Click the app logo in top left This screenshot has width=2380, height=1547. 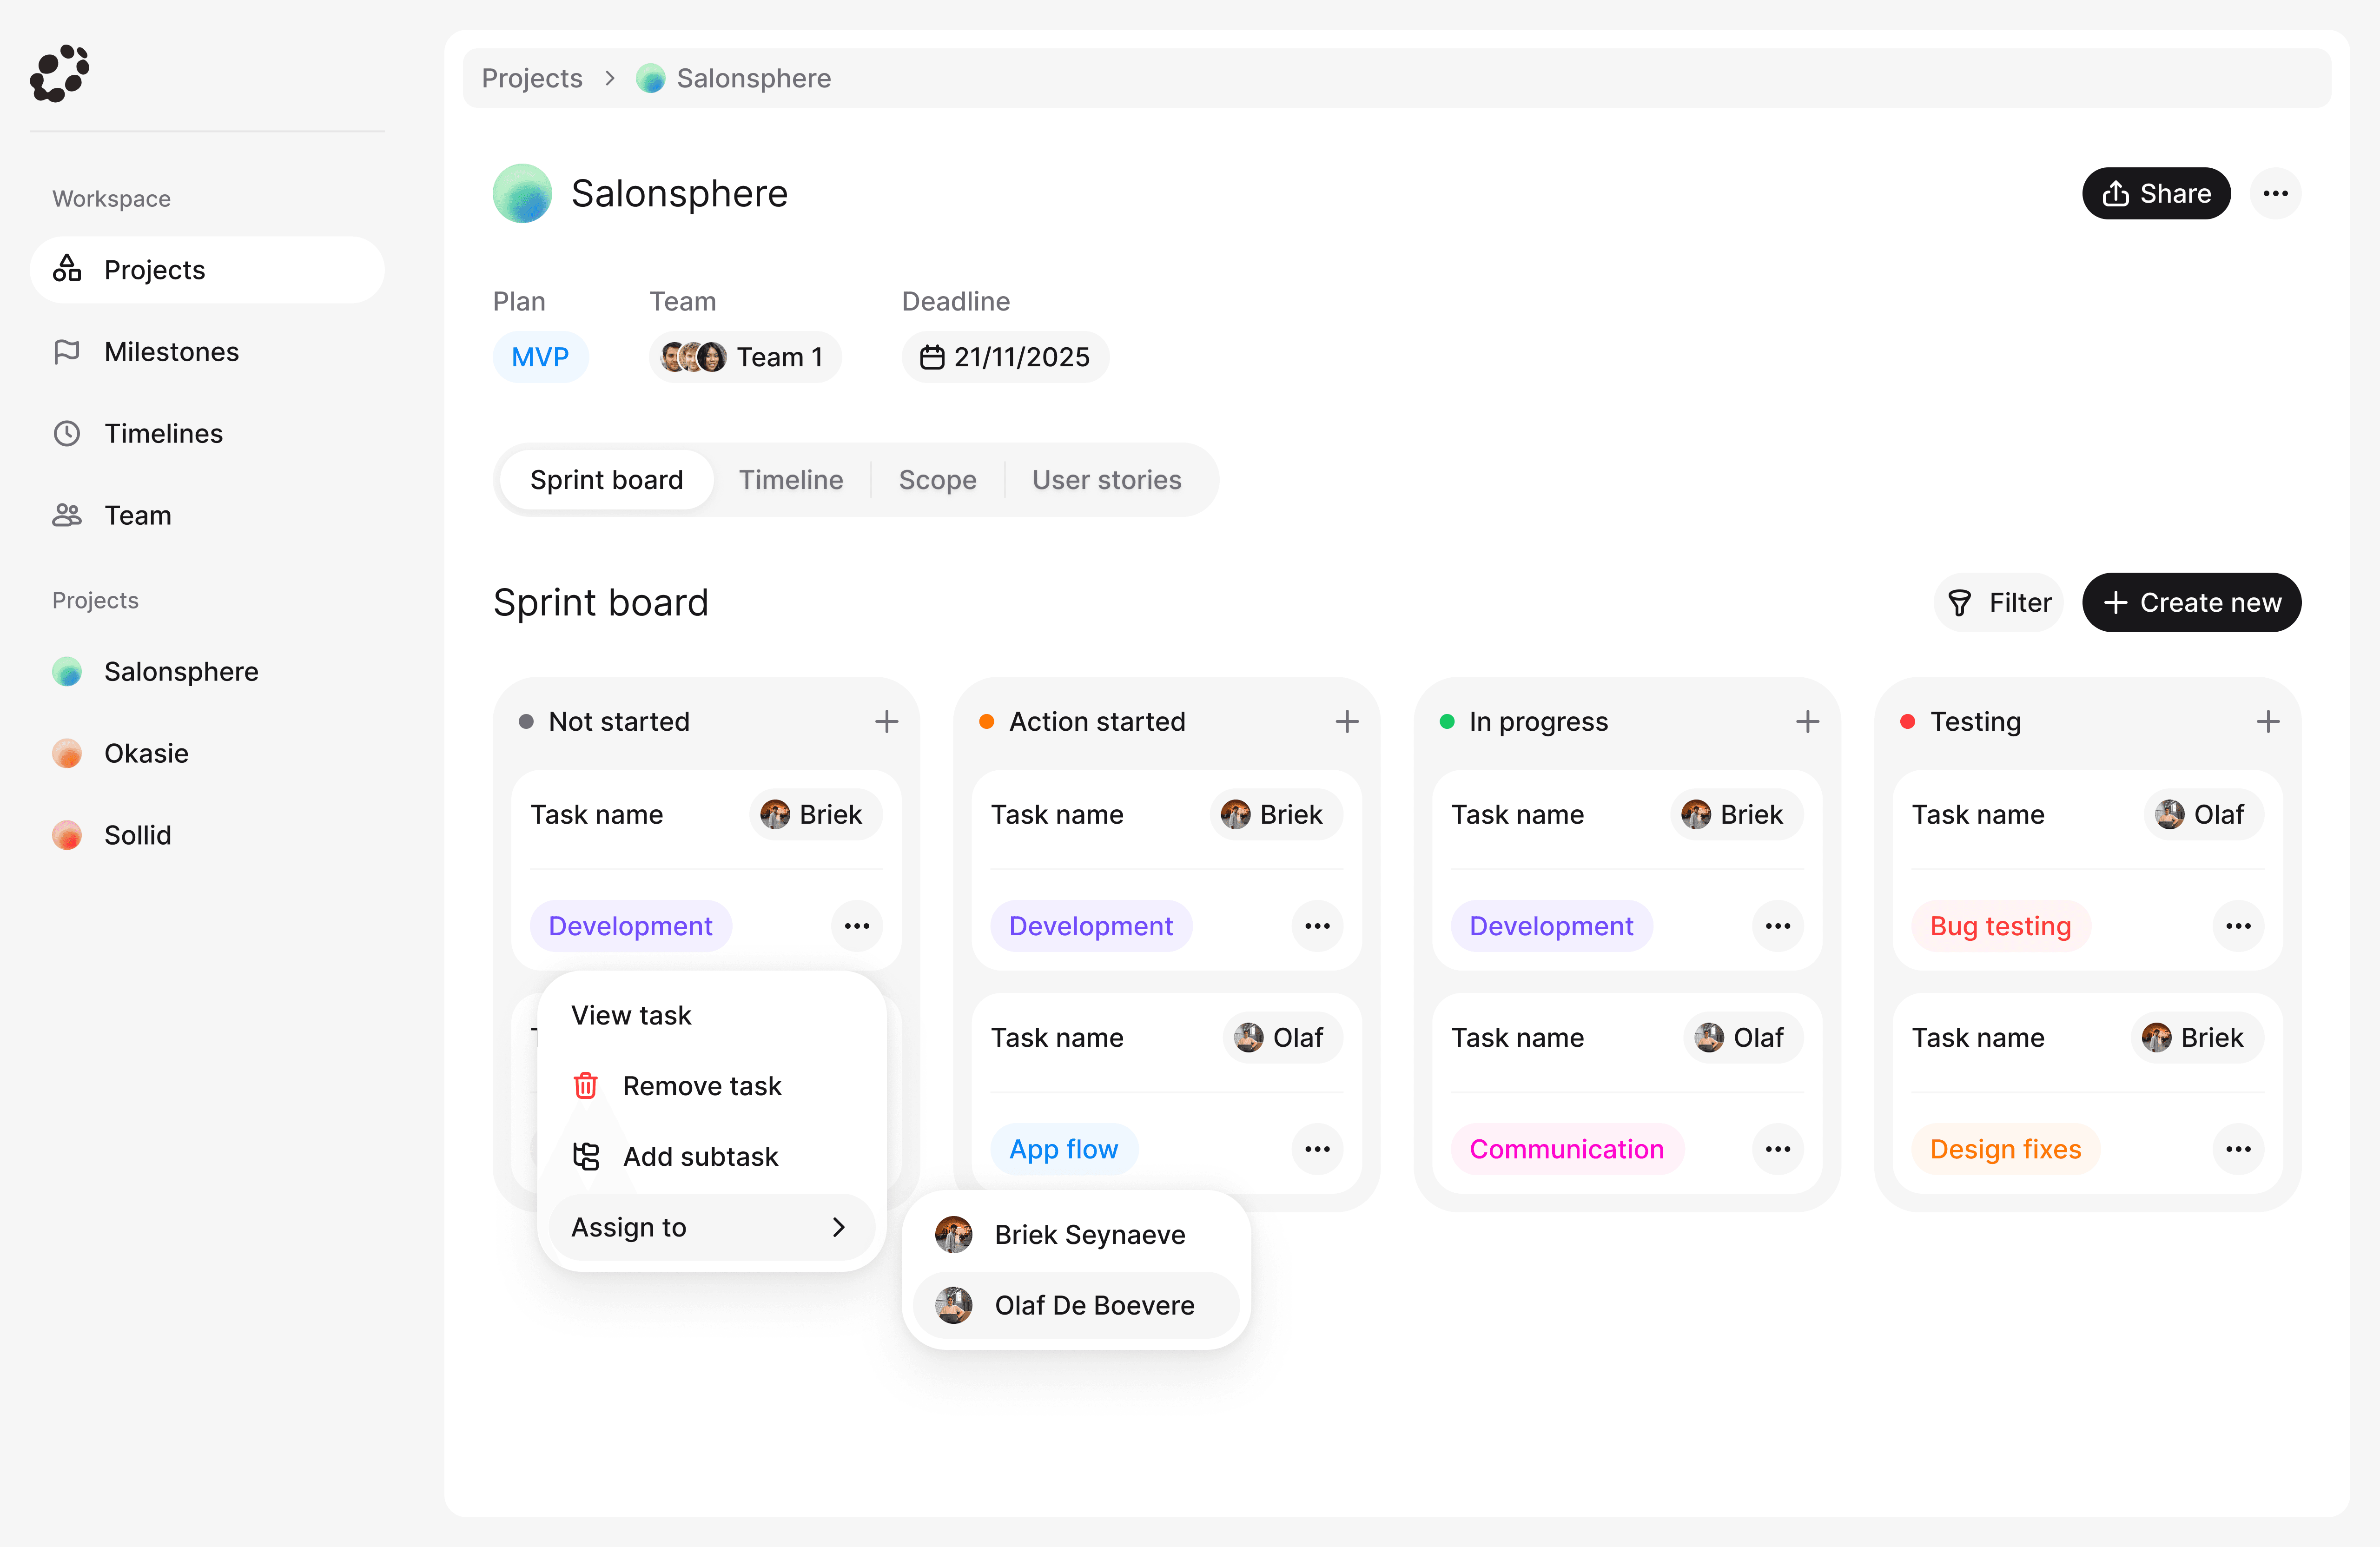pyautogui.click(x=60, y=73)
